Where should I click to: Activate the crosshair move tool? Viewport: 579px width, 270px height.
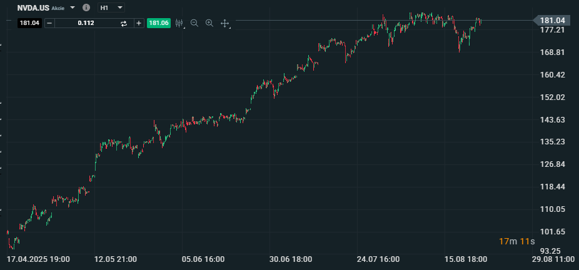(225, 24)
